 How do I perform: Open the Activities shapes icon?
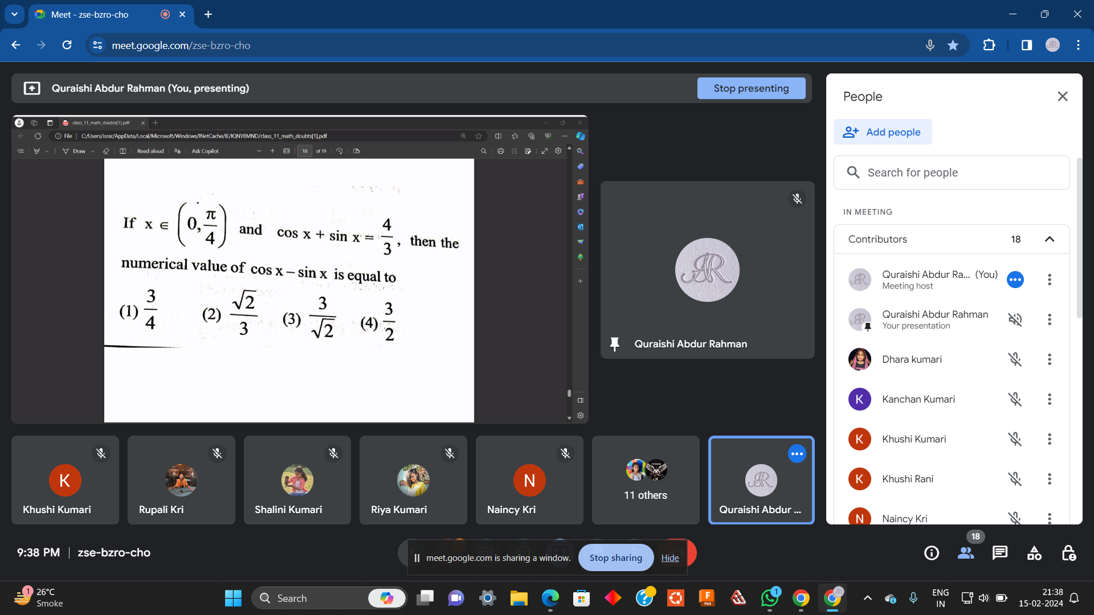pyautogui.click(x=1034, y=553)
